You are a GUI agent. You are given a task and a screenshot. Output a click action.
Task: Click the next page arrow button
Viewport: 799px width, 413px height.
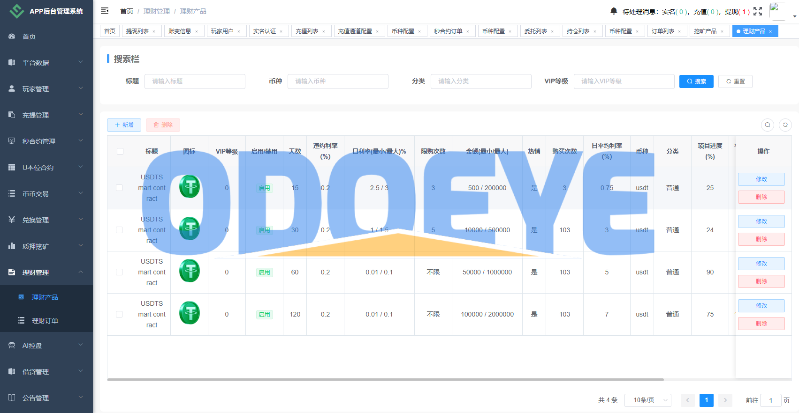click(x=725, y=400)
